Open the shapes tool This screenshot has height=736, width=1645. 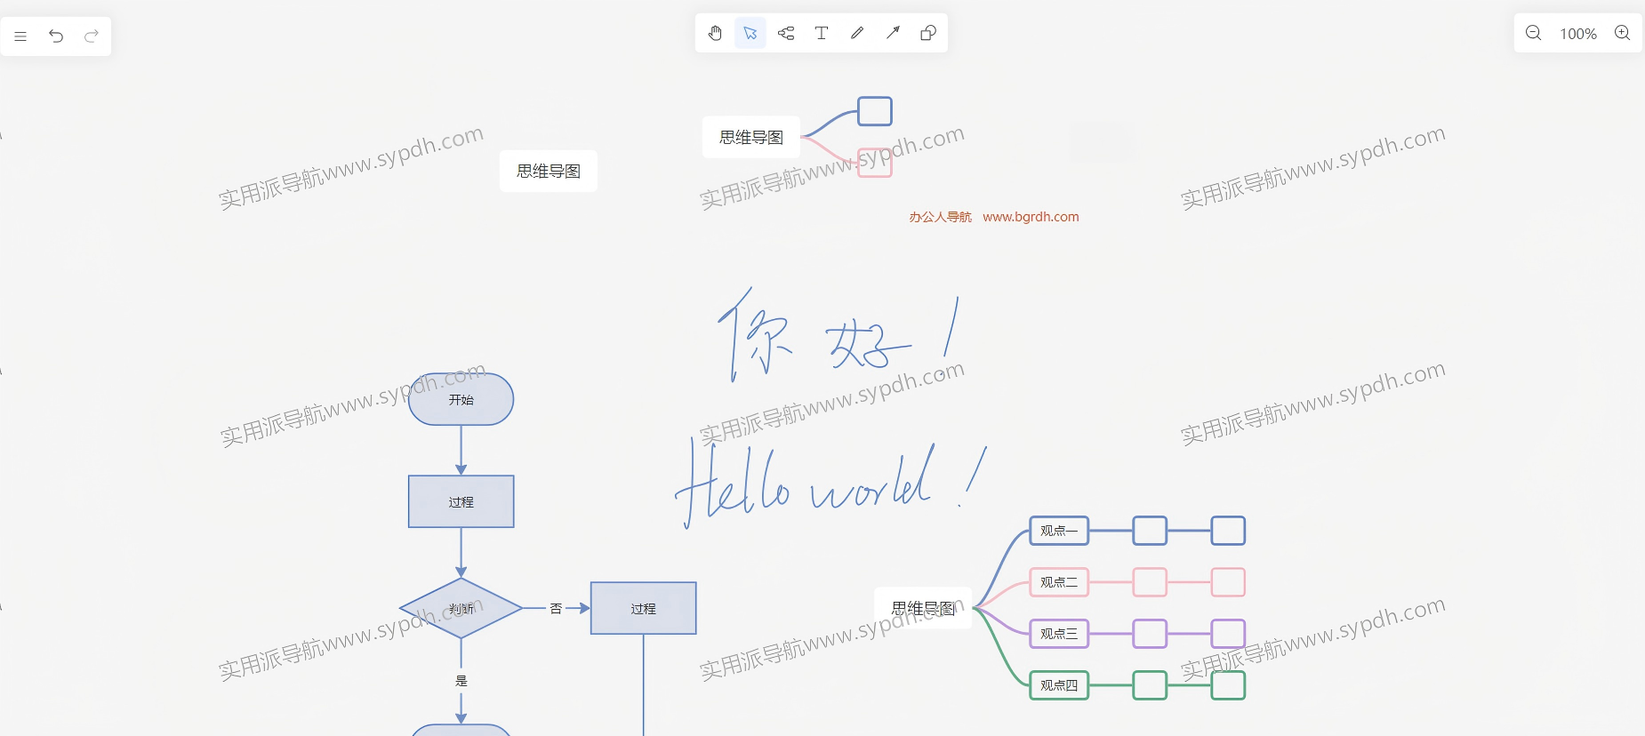click(x=928, y=34)
